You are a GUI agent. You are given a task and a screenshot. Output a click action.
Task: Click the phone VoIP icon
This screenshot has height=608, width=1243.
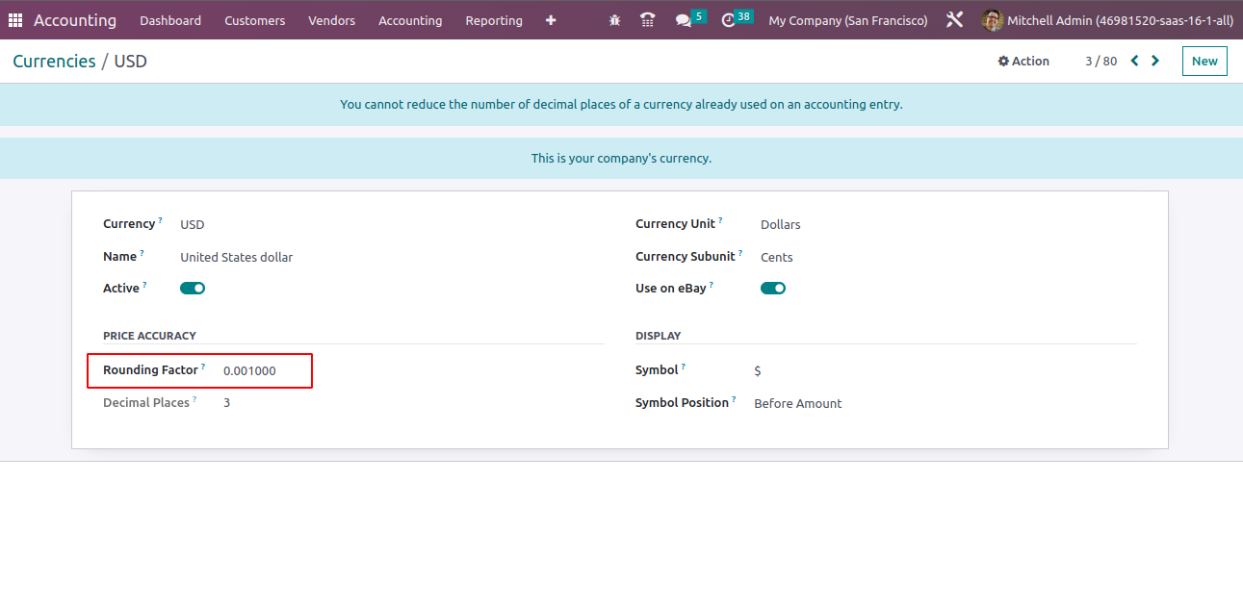tap(648, 20)
